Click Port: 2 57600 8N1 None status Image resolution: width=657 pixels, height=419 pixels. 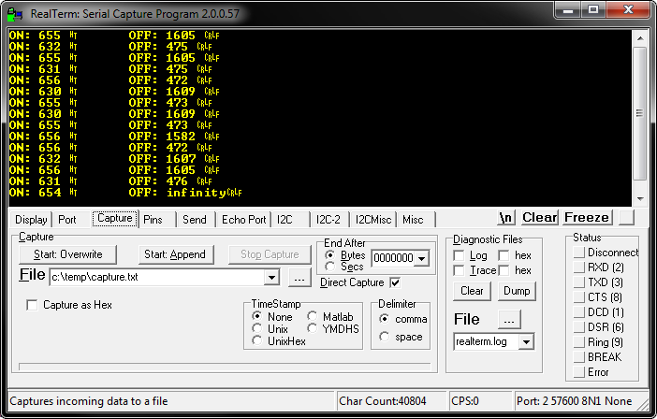point(574,401)
